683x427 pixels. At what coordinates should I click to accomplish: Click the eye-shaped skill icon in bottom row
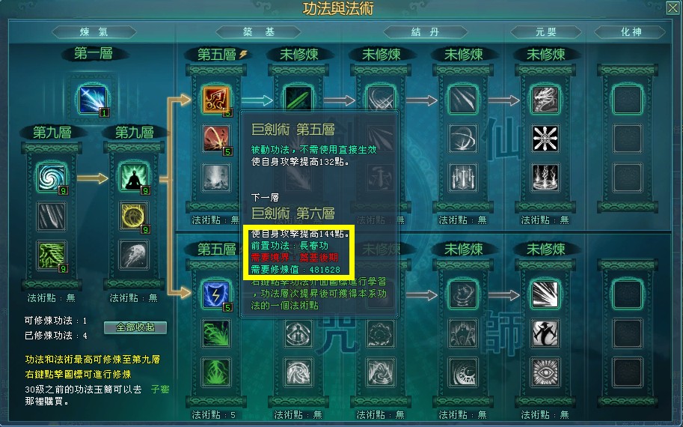(x=545, y=372)
